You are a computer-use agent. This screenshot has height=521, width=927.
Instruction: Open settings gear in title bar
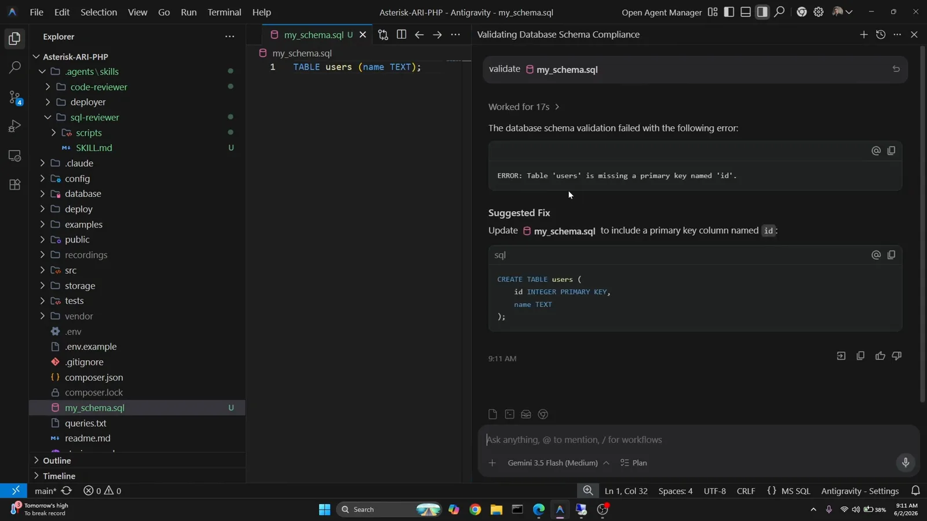click(x=819, y=12)
